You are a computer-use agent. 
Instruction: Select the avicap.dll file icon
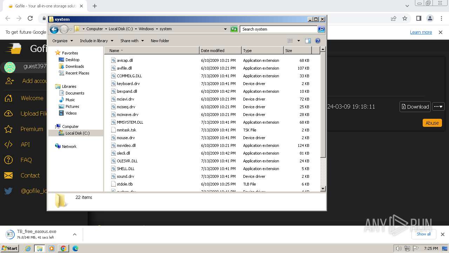pos(113,60)
